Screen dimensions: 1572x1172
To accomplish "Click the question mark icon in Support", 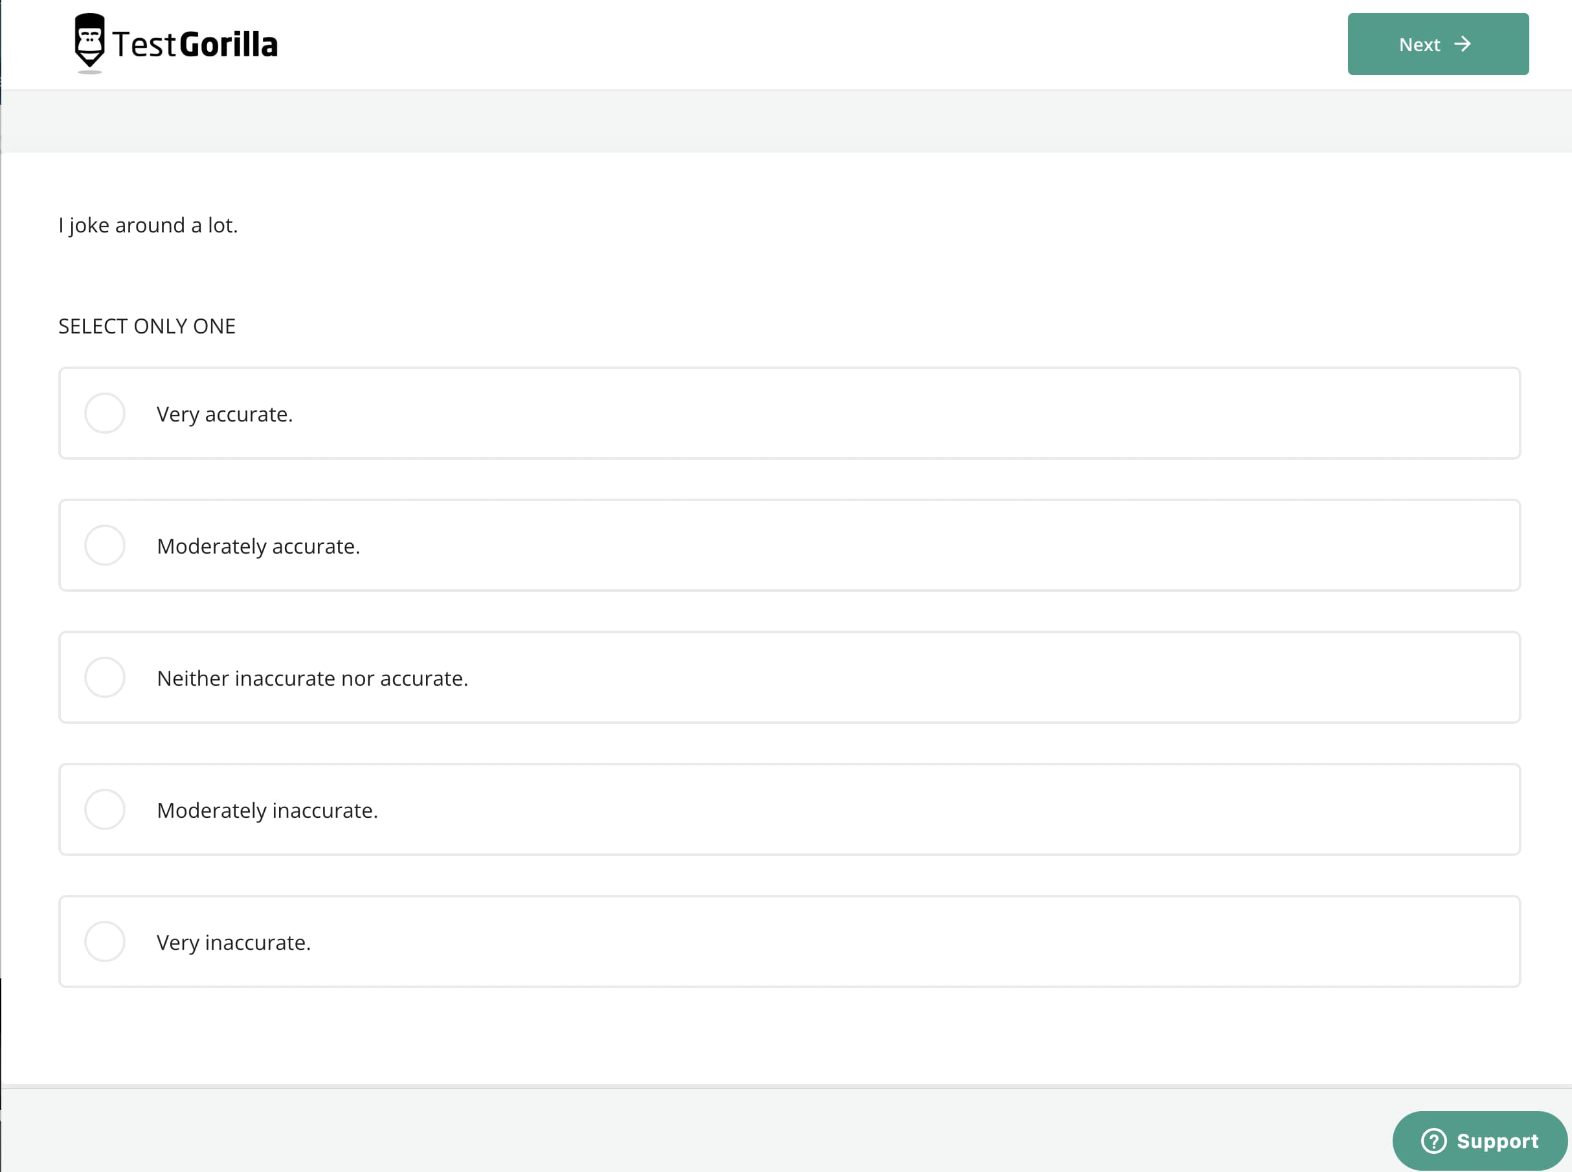I will [1433, 1141].
